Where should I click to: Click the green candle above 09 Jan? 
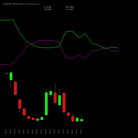point(51,93)
